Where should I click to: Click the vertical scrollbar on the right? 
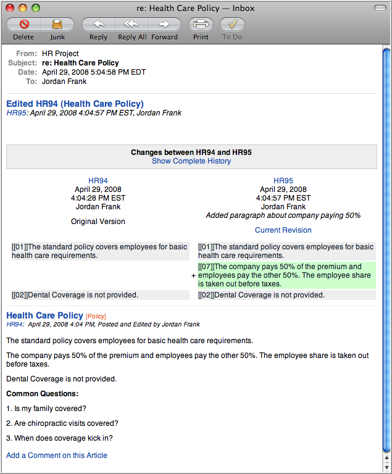386,247
